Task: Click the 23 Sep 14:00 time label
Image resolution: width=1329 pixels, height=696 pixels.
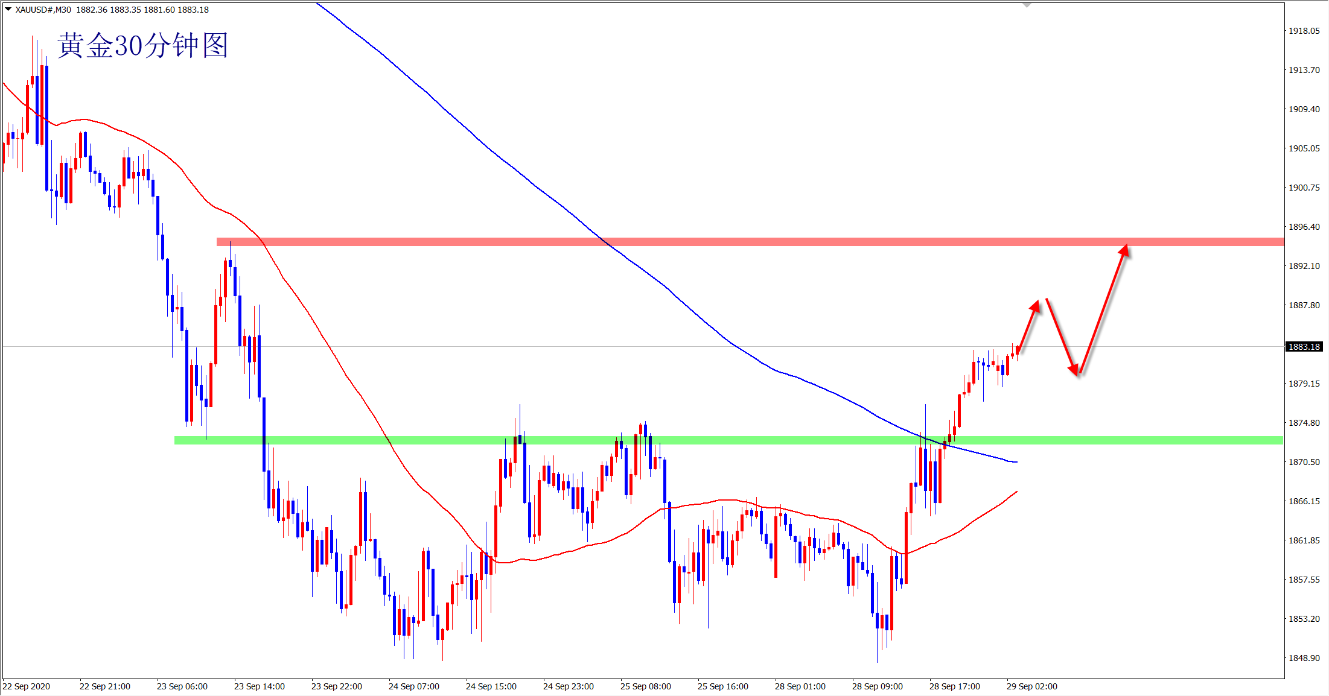Action: click(x=259, y=686)
